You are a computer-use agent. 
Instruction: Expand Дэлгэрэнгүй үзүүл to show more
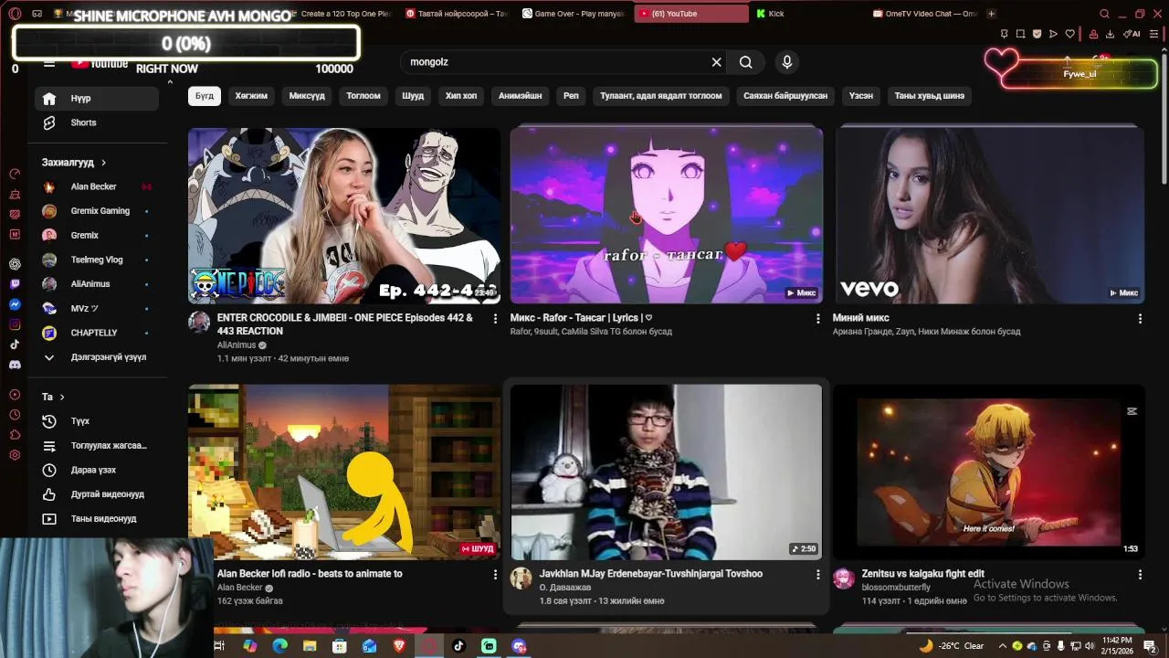[x=97, y=357]
